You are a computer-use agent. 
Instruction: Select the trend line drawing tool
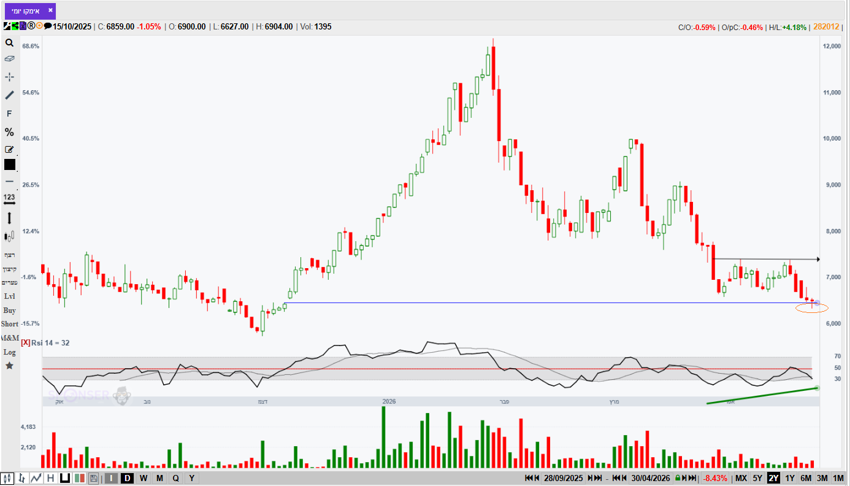point(9,95)
